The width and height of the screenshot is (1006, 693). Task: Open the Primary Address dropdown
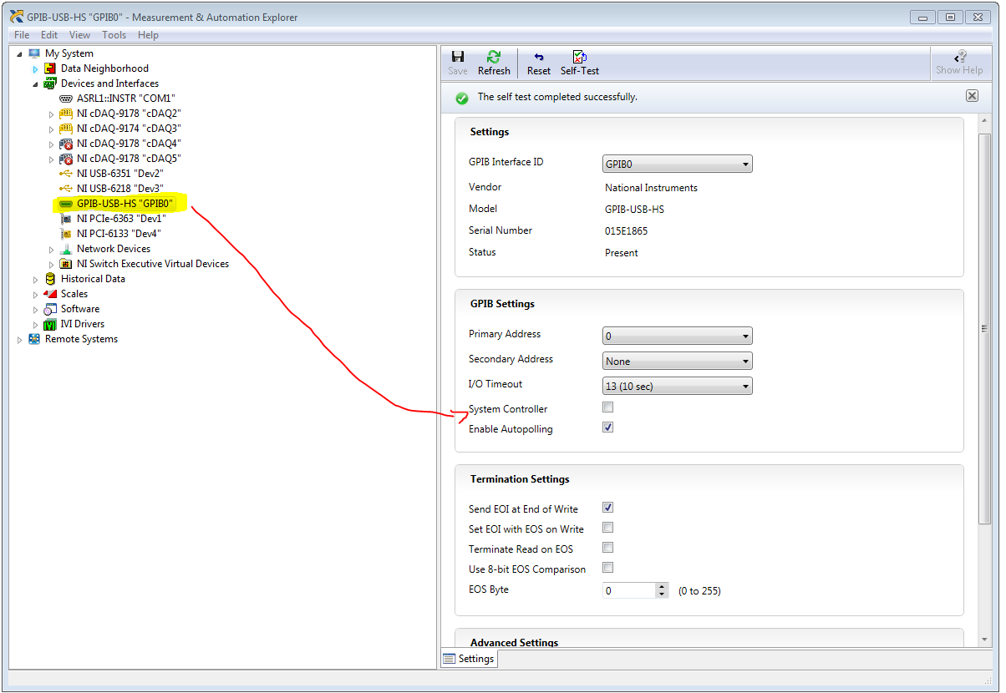[677, 336]
